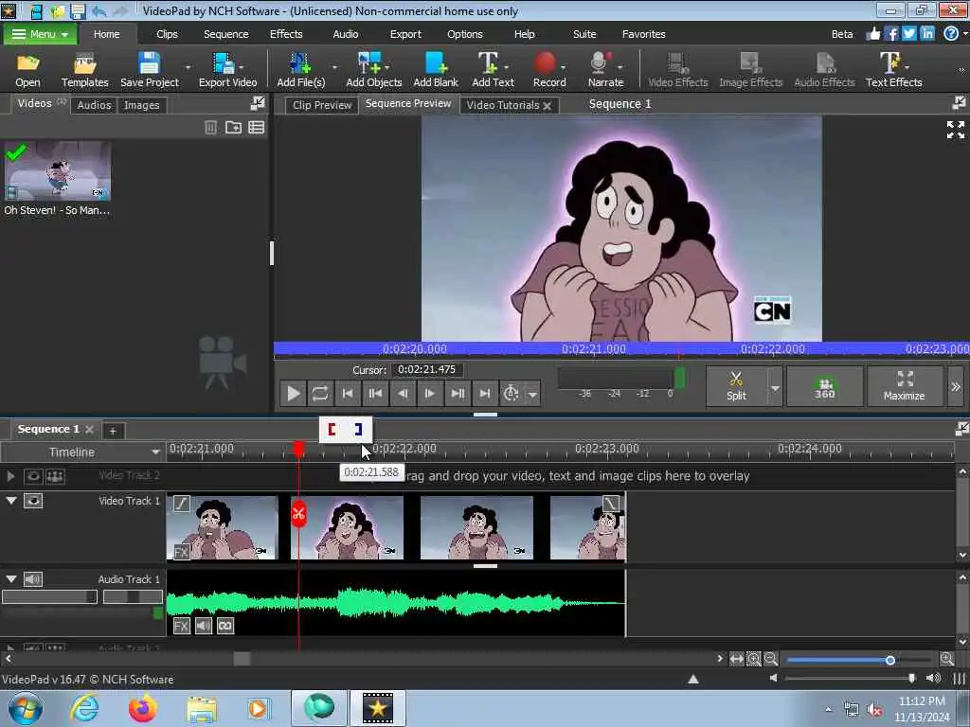The width and height of the screenshot is (970, 727).
Task: Click the Facebook share icon
Action: coord(890,33)
